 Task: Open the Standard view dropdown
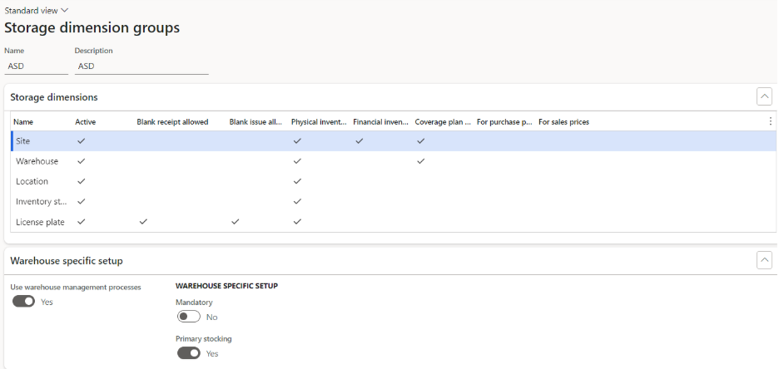click(37, 10)
